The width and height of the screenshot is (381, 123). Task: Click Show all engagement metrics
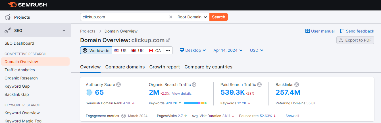click(x=292, y=116)
